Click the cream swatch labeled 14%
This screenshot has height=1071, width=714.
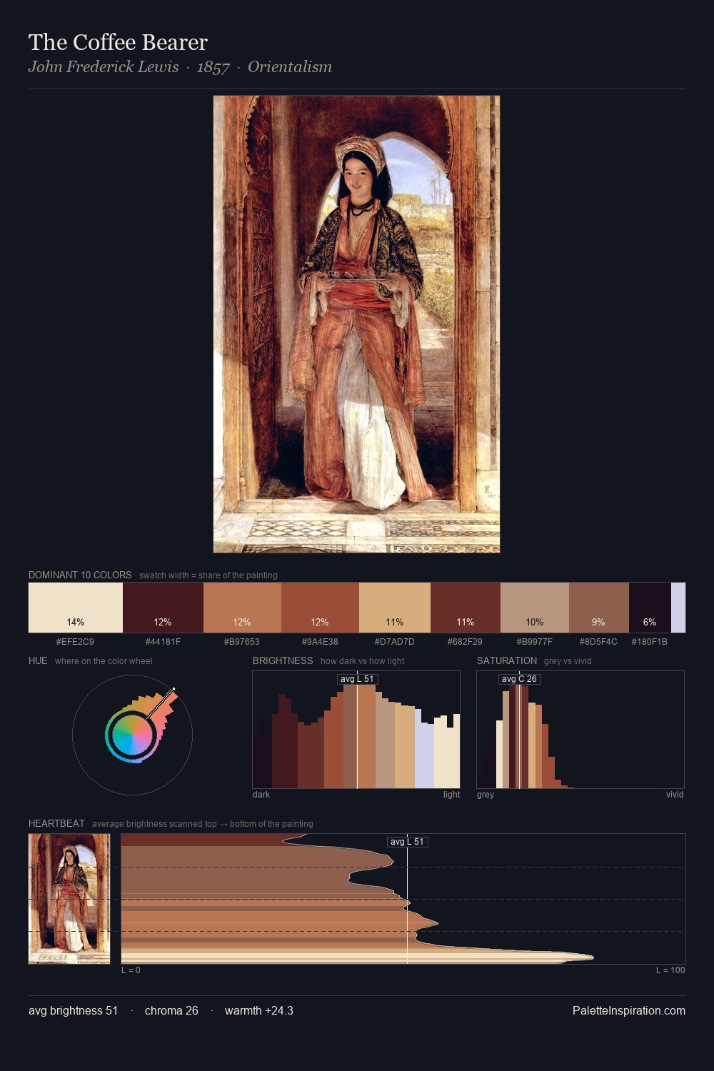click(x=76, y=608)
